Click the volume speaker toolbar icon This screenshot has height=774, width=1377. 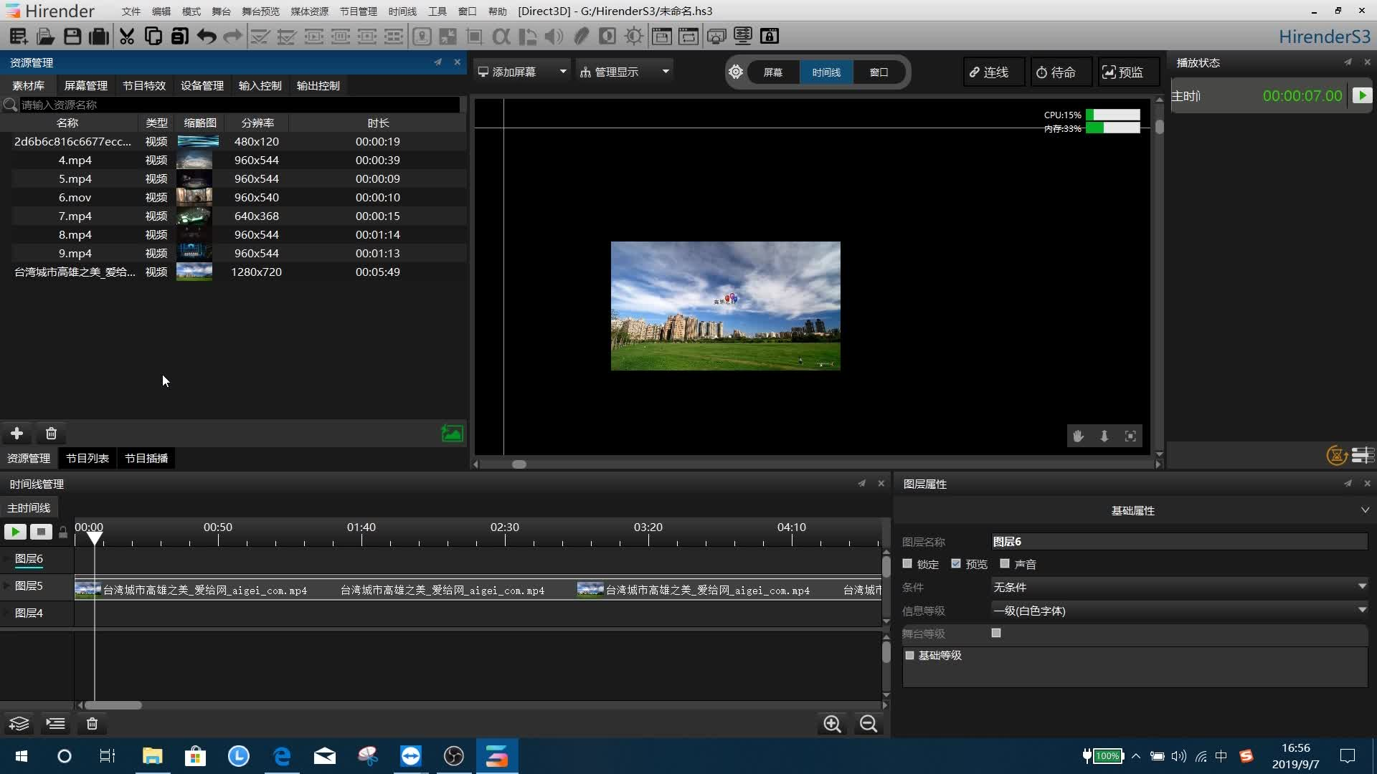(554, 36)
